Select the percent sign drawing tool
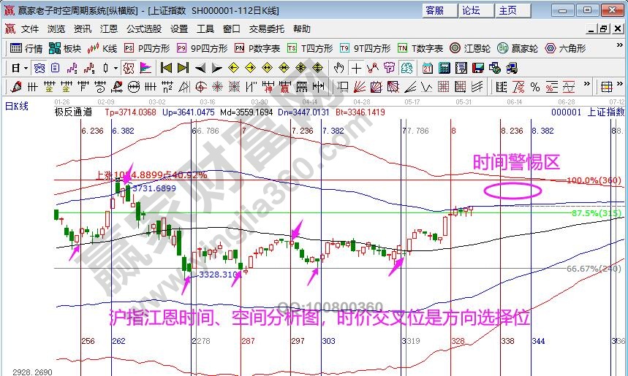Viewport: 628px width, 376px height. (x=534, y=87)
